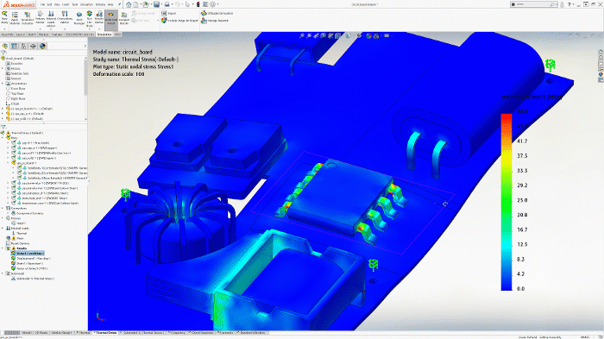Click the Shell Manager icon
604x339 pixels.
(x=79, y=18)
